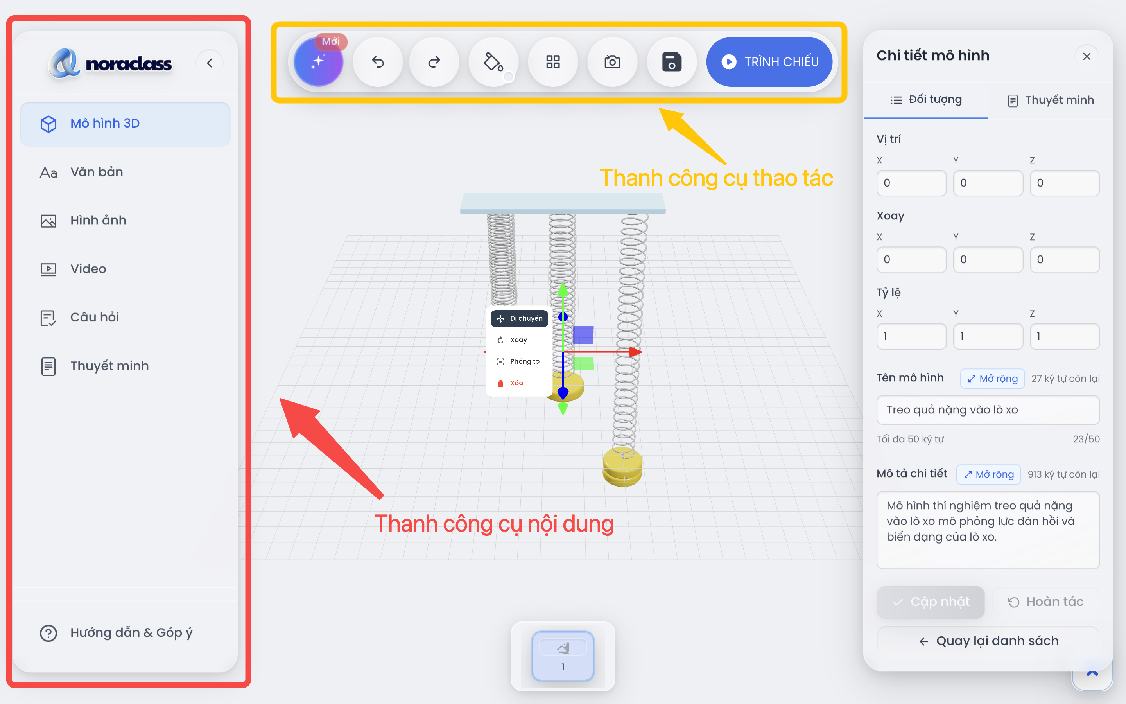The image size is (1126, 704).
Task: Click the AI sparkle "Mới" button
Action: (319, 61)
